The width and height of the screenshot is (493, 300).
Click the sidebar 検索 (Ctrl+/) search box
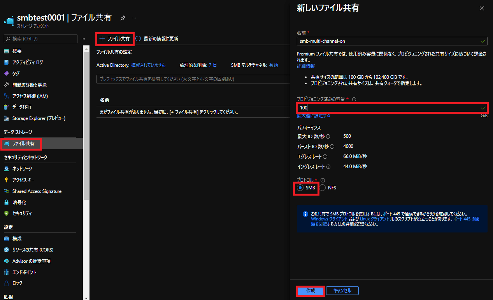pyautogui.click(x=40, y=39)
